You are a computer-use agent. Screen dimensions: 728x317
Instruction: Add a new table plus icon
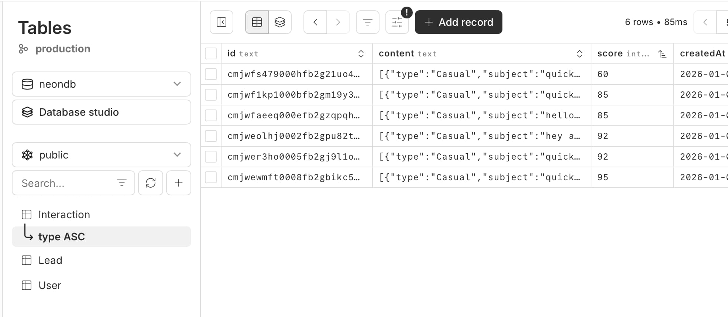(x=179, y=183)
